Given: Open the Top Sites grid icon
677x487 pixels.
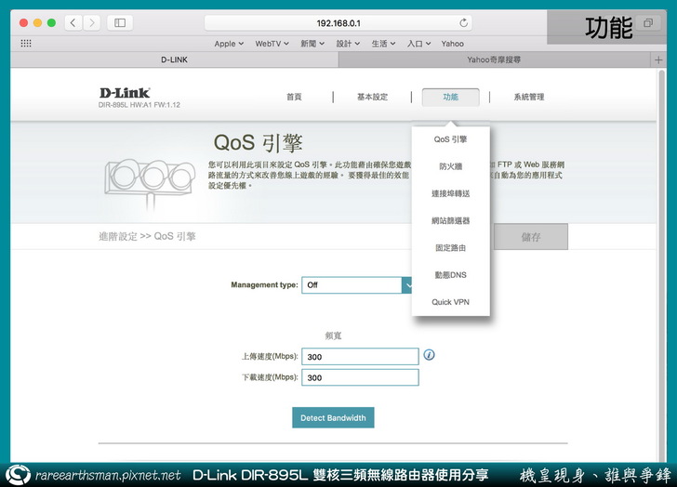Looking at the screenshot, I should pyautogui.click(x=26, y=43).
